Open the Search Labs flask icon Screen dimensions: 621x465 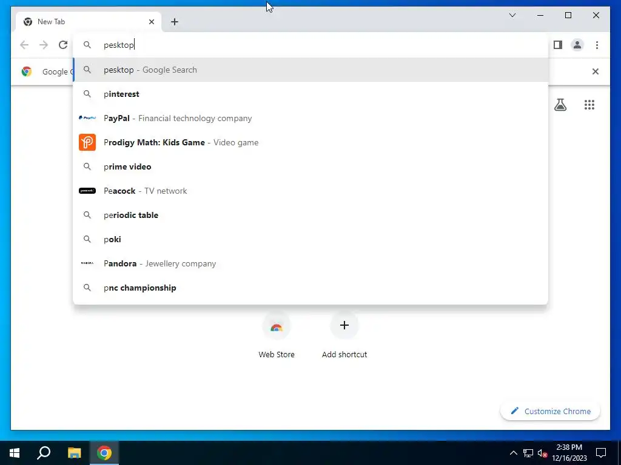560,105
